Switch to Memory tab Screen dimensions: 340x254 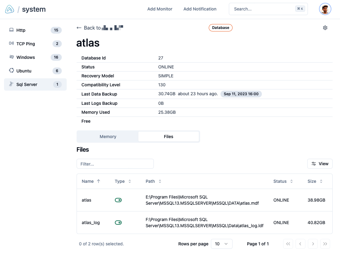(x=108, y=137)
